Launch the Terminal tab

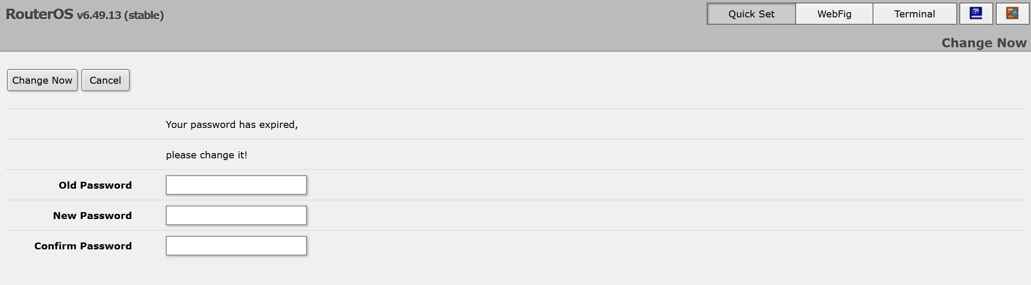click(914, 14)
